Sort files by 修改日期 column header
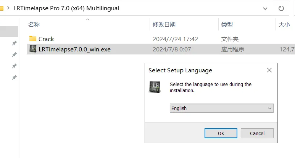295x158 pixels. (x=164, y=25)
